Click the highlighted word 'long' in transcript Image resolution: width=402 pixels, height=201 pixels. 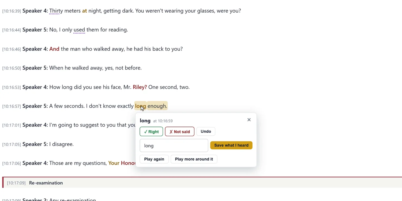pyautogui.click(x=140, y=106)
